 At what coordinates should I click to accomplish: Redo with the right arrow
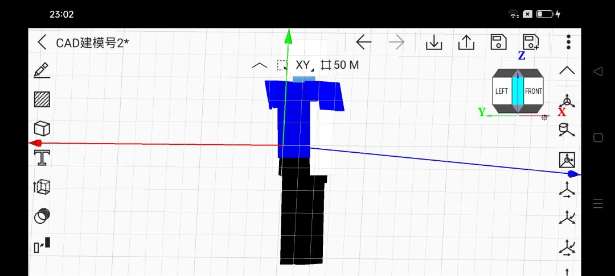pos(396,42)
